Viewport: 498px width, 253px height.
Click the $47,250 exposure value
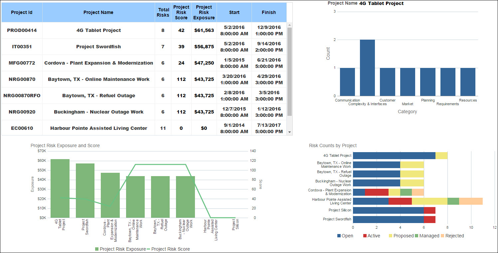click(204, 63)
